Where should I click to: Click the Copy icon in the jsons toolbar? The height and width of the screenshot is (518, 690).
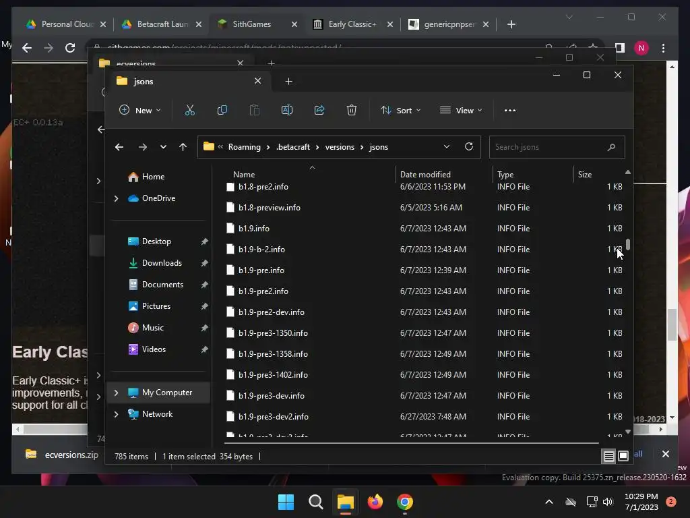coord(222,110)
